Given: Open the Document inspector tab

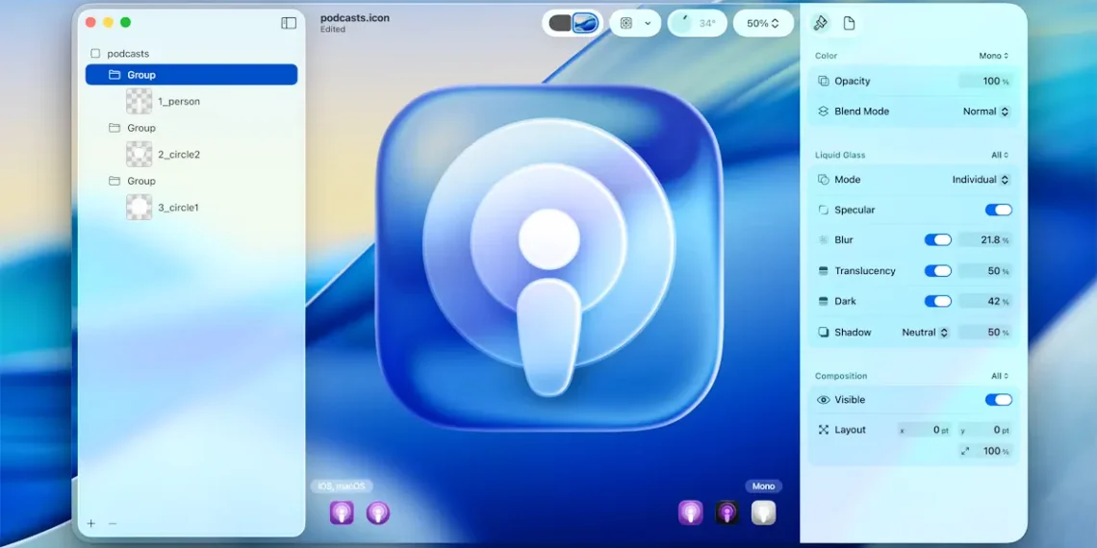Looking at the screenshot, I should pyautogui.click(x=849, y=23).
